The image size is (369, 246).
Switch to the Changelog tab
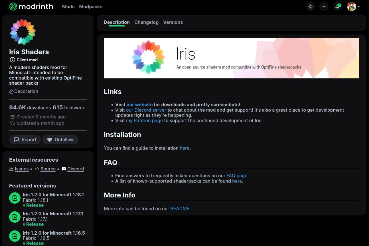click(146, 22)
